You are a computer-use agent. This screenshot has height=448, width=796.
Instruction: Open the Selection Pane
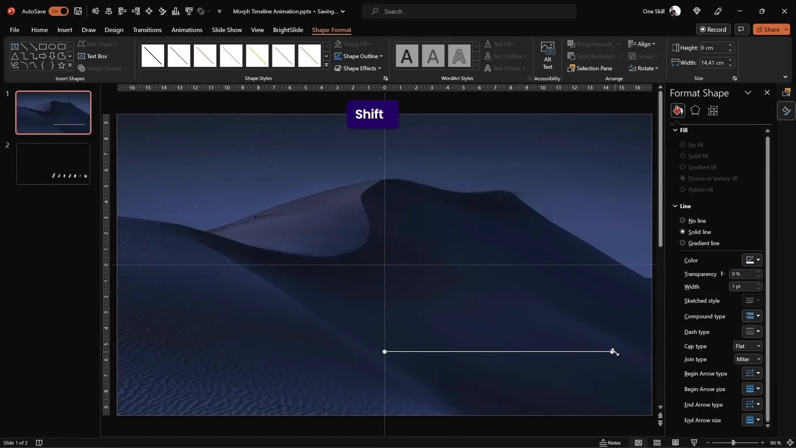tap(590, 68)
